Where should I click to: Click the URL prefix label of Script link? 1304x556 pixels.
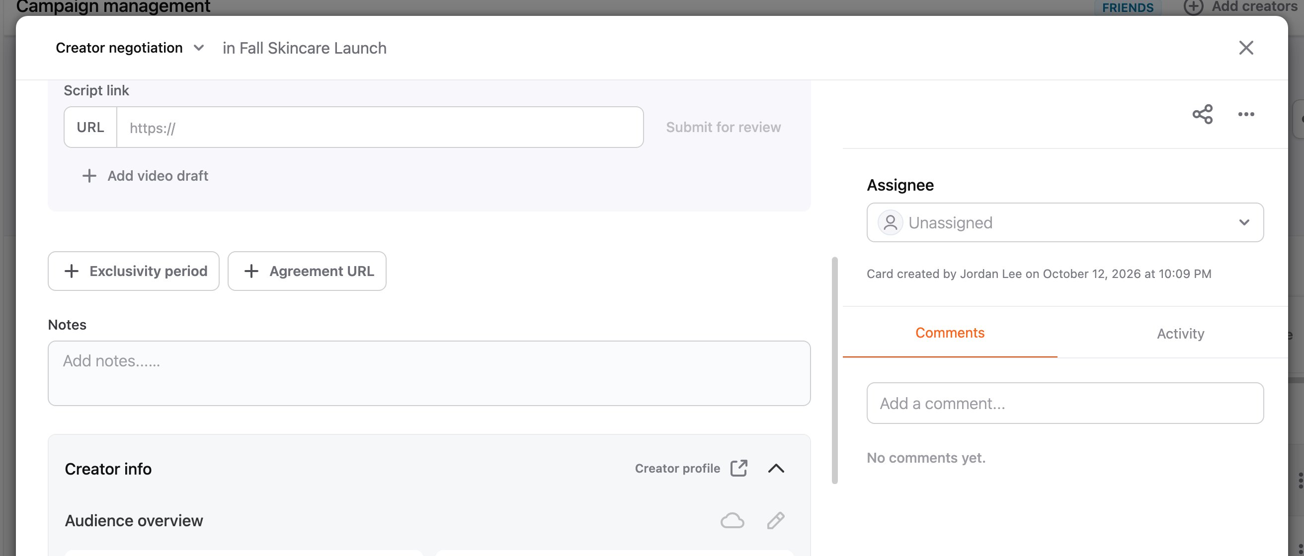[x=90, y=128]
